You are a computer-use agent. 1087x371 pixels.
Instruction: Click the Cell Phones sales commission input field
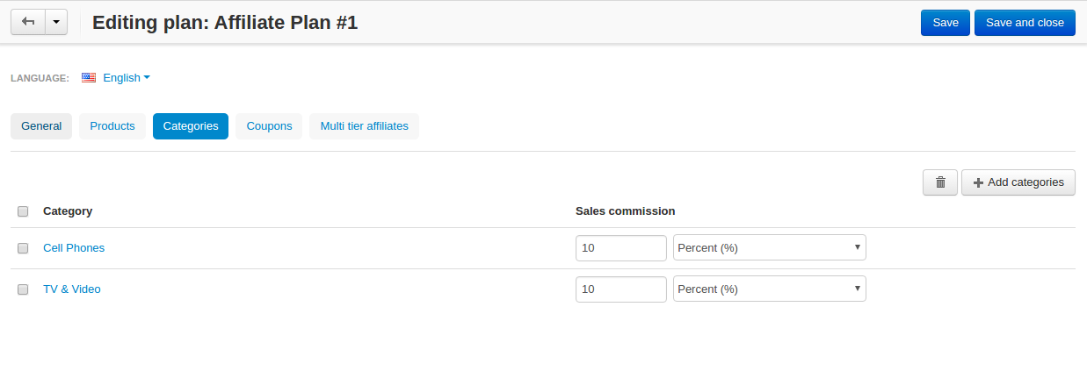coord(621,248)
